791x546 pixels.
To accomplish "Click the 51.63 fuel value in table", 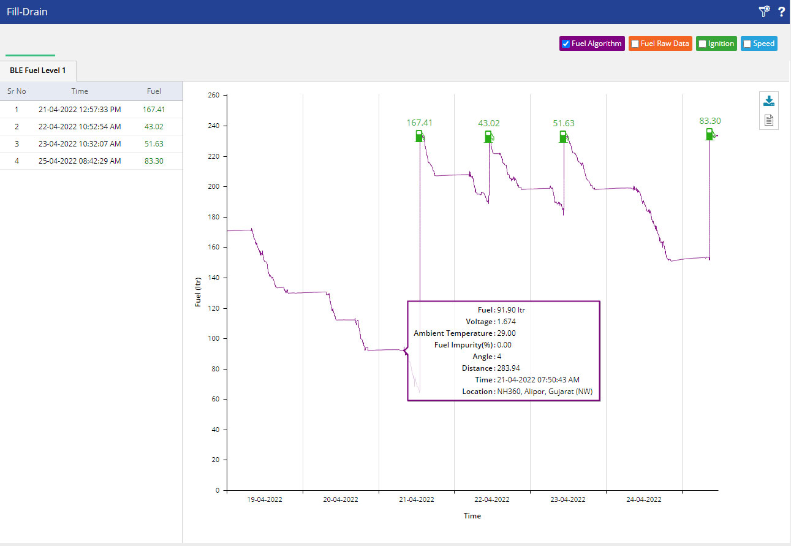I will point(154,143).
